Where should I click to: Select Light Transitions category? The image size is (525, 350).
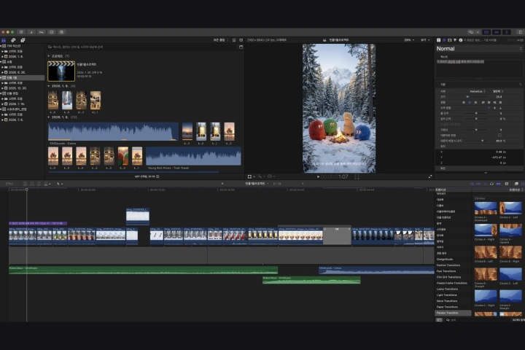point(447,295)
